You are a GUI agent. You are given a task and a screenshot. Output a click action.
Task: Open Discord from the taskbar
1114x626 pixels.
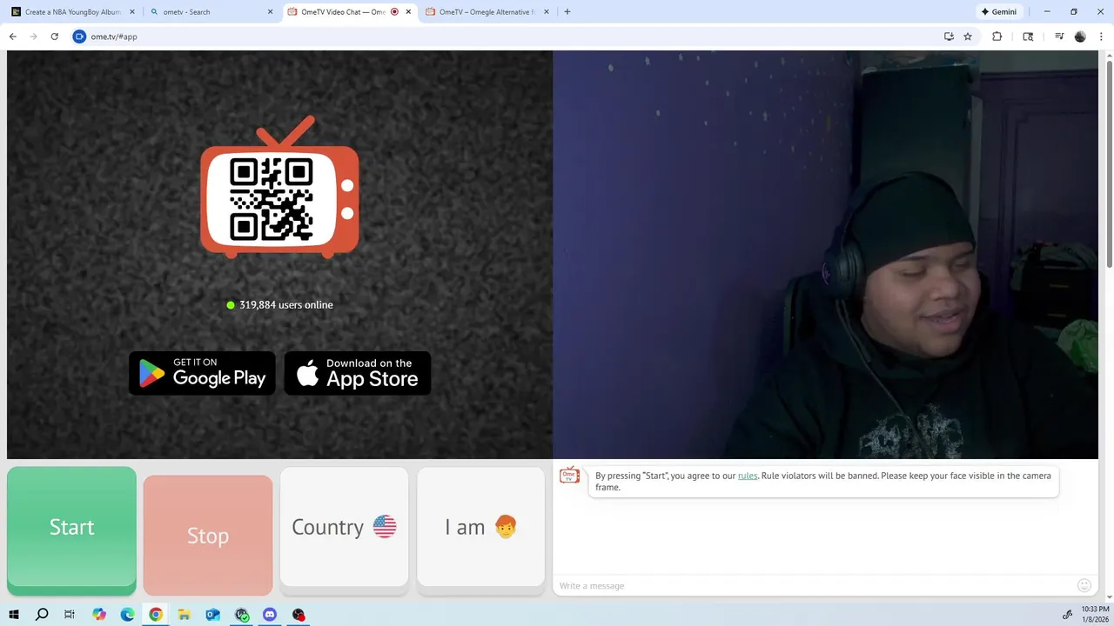(x=270, y=615)
